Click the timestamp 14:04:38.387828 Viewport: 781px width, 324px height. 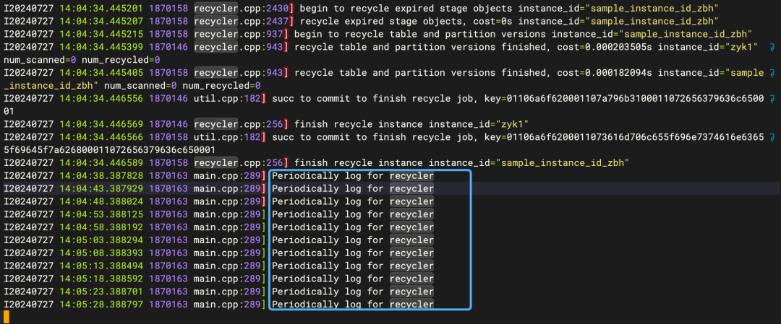click(x=101, y=176)
